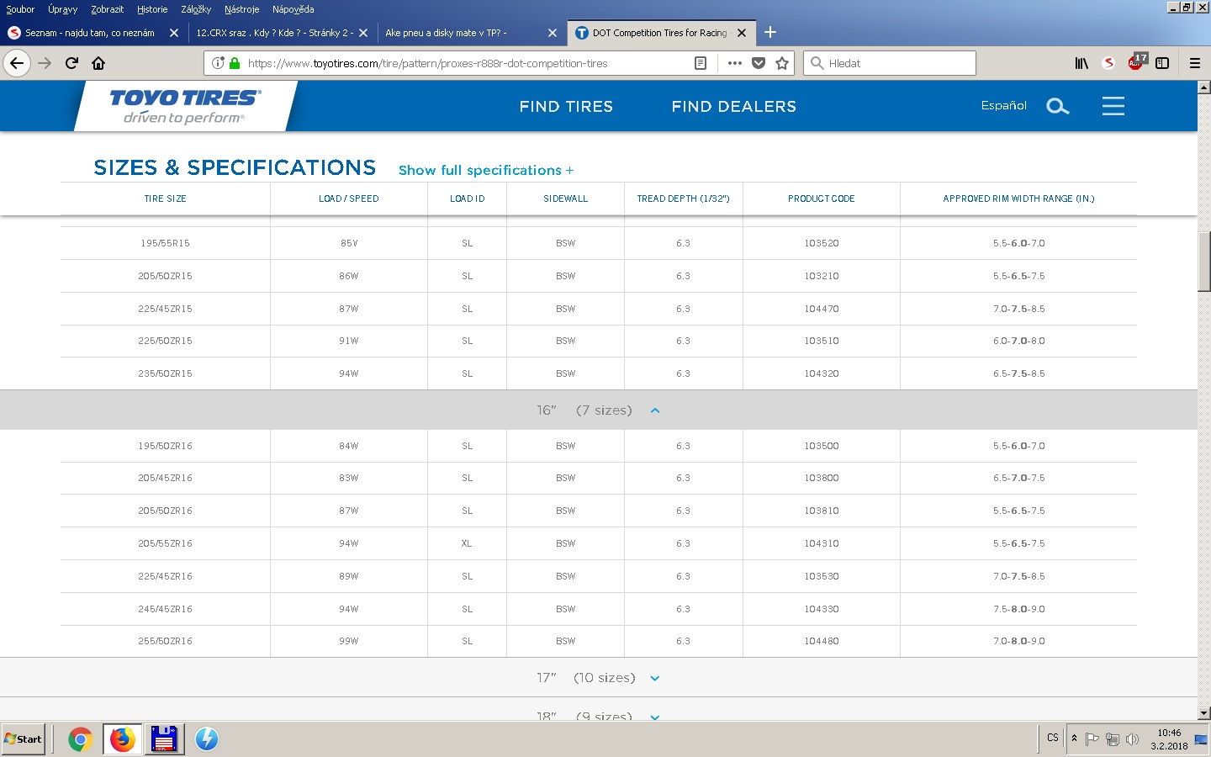
Task: Switch to the 12.CRX sraz tab
Action: (x=274, y=33)
